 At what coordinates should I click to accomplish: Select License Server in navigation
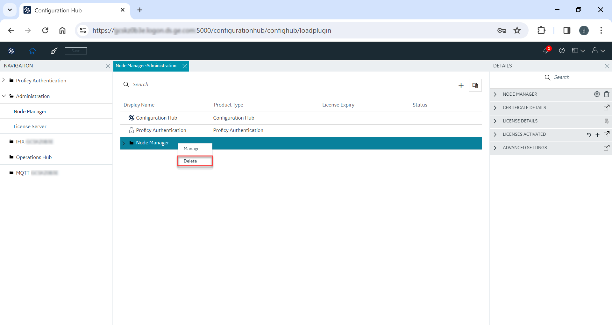pyautogui.click(x=30, y=126)
